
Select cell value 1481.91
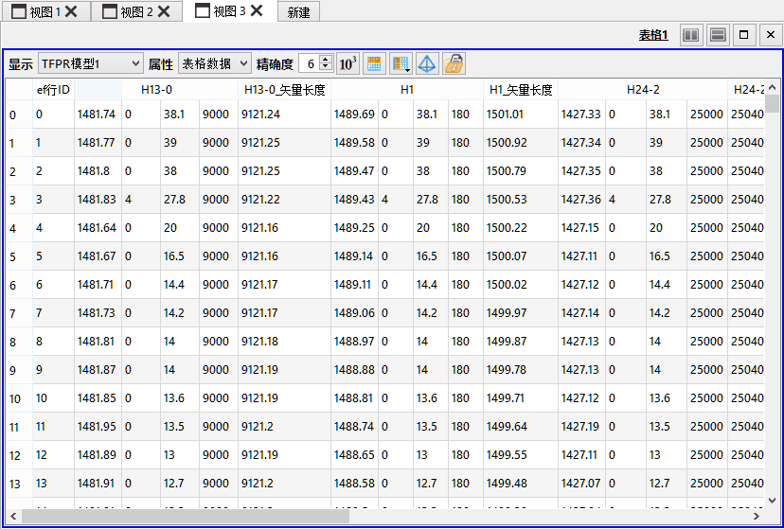97,484
